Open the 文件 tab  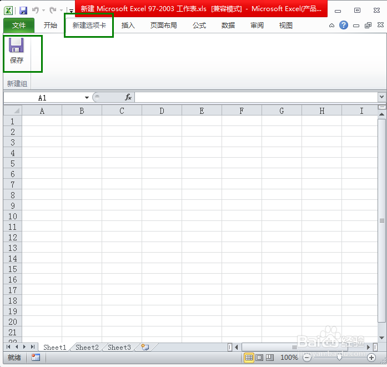pos(19,26)
